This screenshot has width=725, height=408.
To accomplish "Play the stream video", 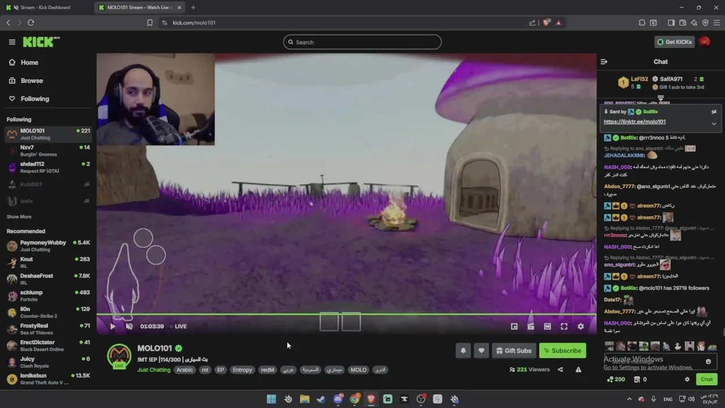I will (x=112, y=326).
